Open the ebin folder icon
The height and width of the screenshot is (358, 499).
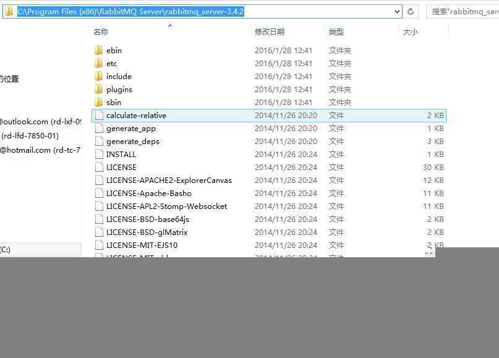tap(99, 50)
